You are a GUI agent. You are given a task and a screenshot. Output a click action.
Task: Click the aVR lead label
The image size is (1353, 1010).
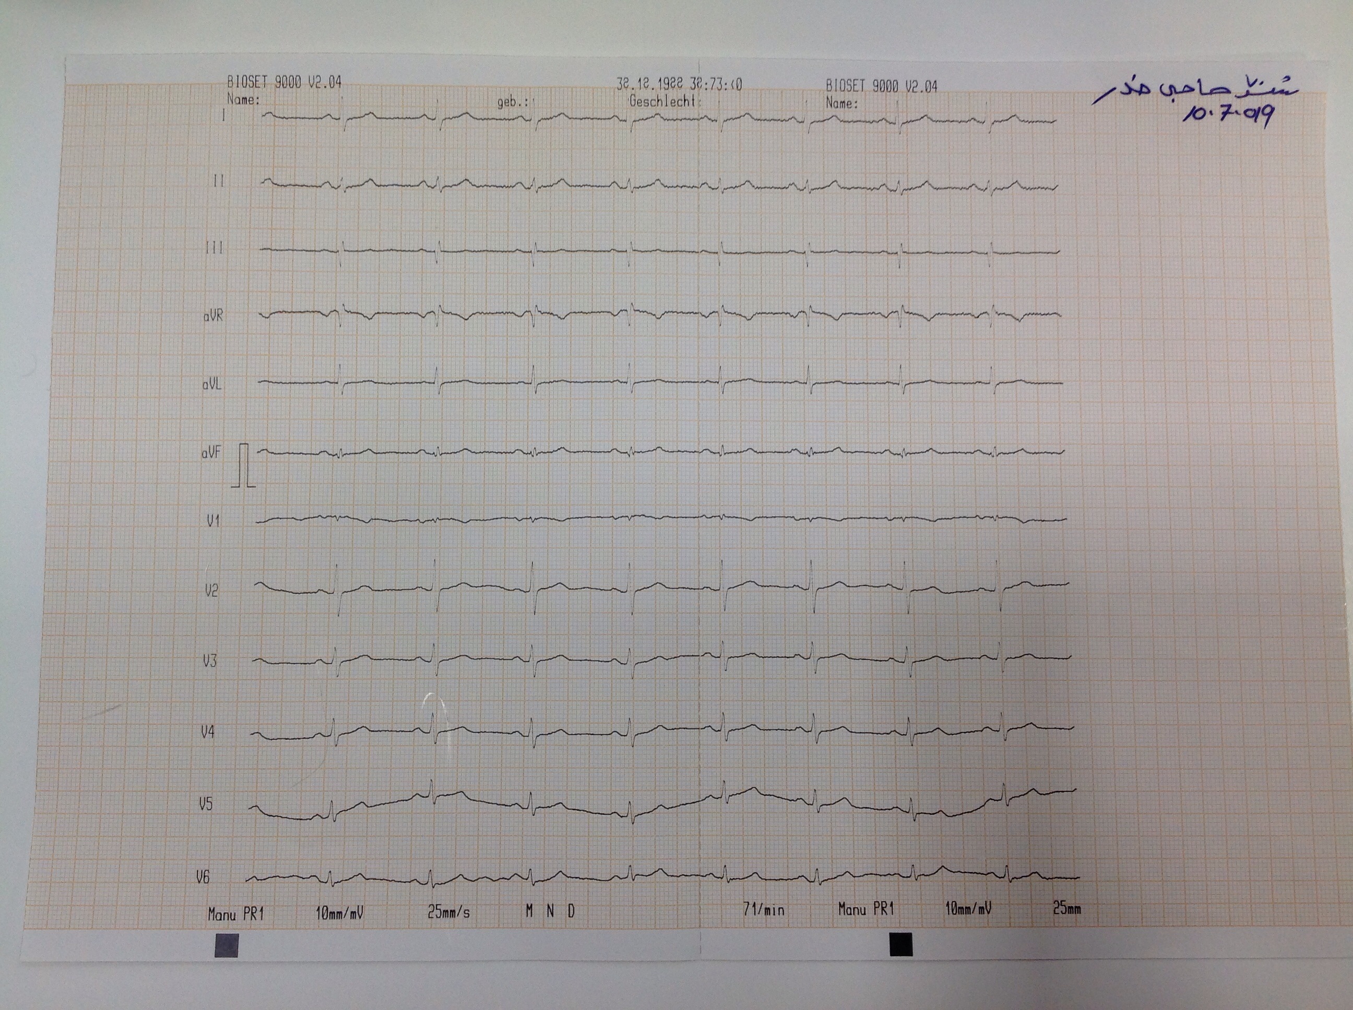click(213, 316)
